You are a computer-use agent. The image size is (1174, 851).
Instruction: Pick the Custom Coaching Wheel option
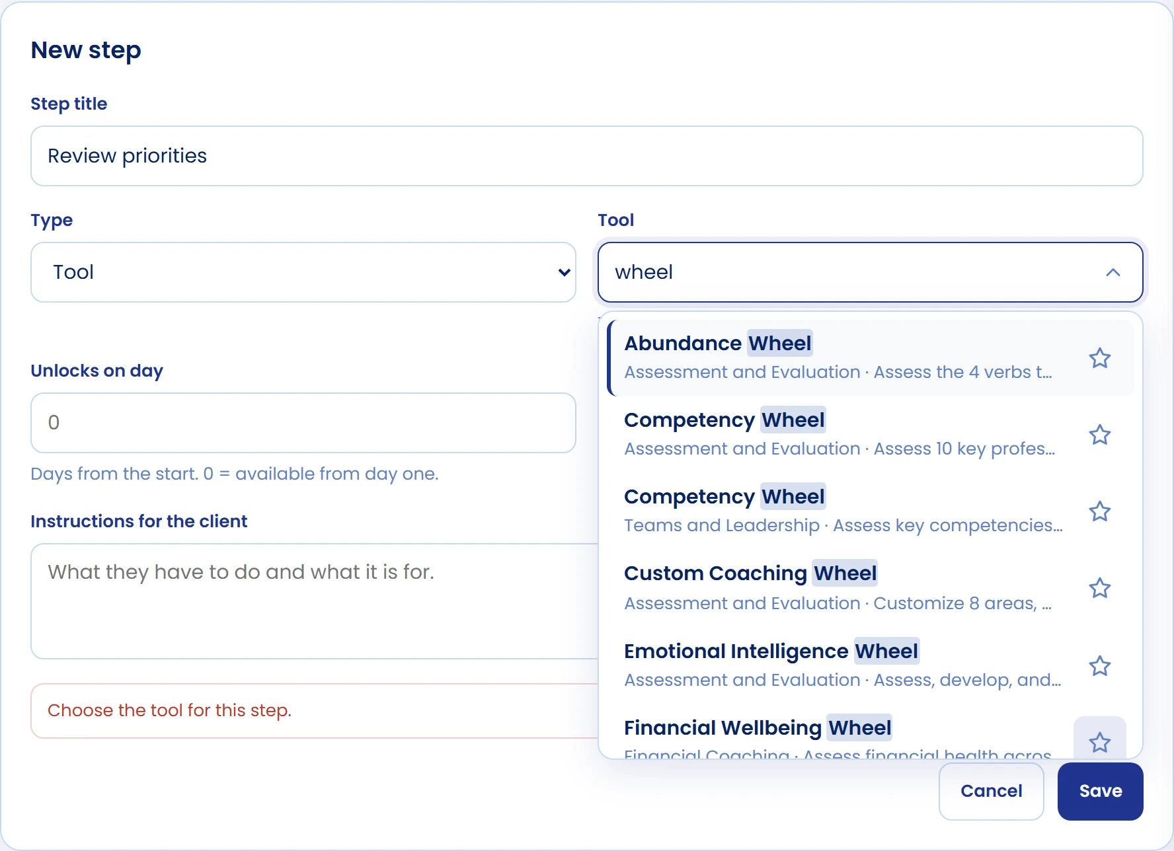pyautogui.click(x=871, y=588)
